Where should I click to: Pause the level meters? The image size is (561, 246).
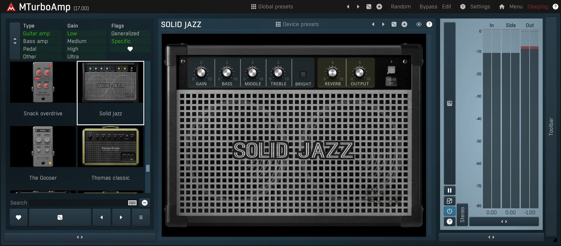(450, 190)
